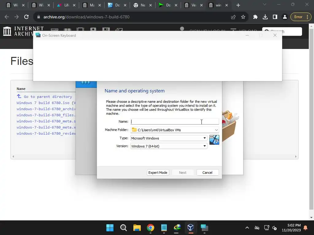Switch to the Do tab with green arrow
The width and height of the screenshot is (314, 235).
point(168,6)
